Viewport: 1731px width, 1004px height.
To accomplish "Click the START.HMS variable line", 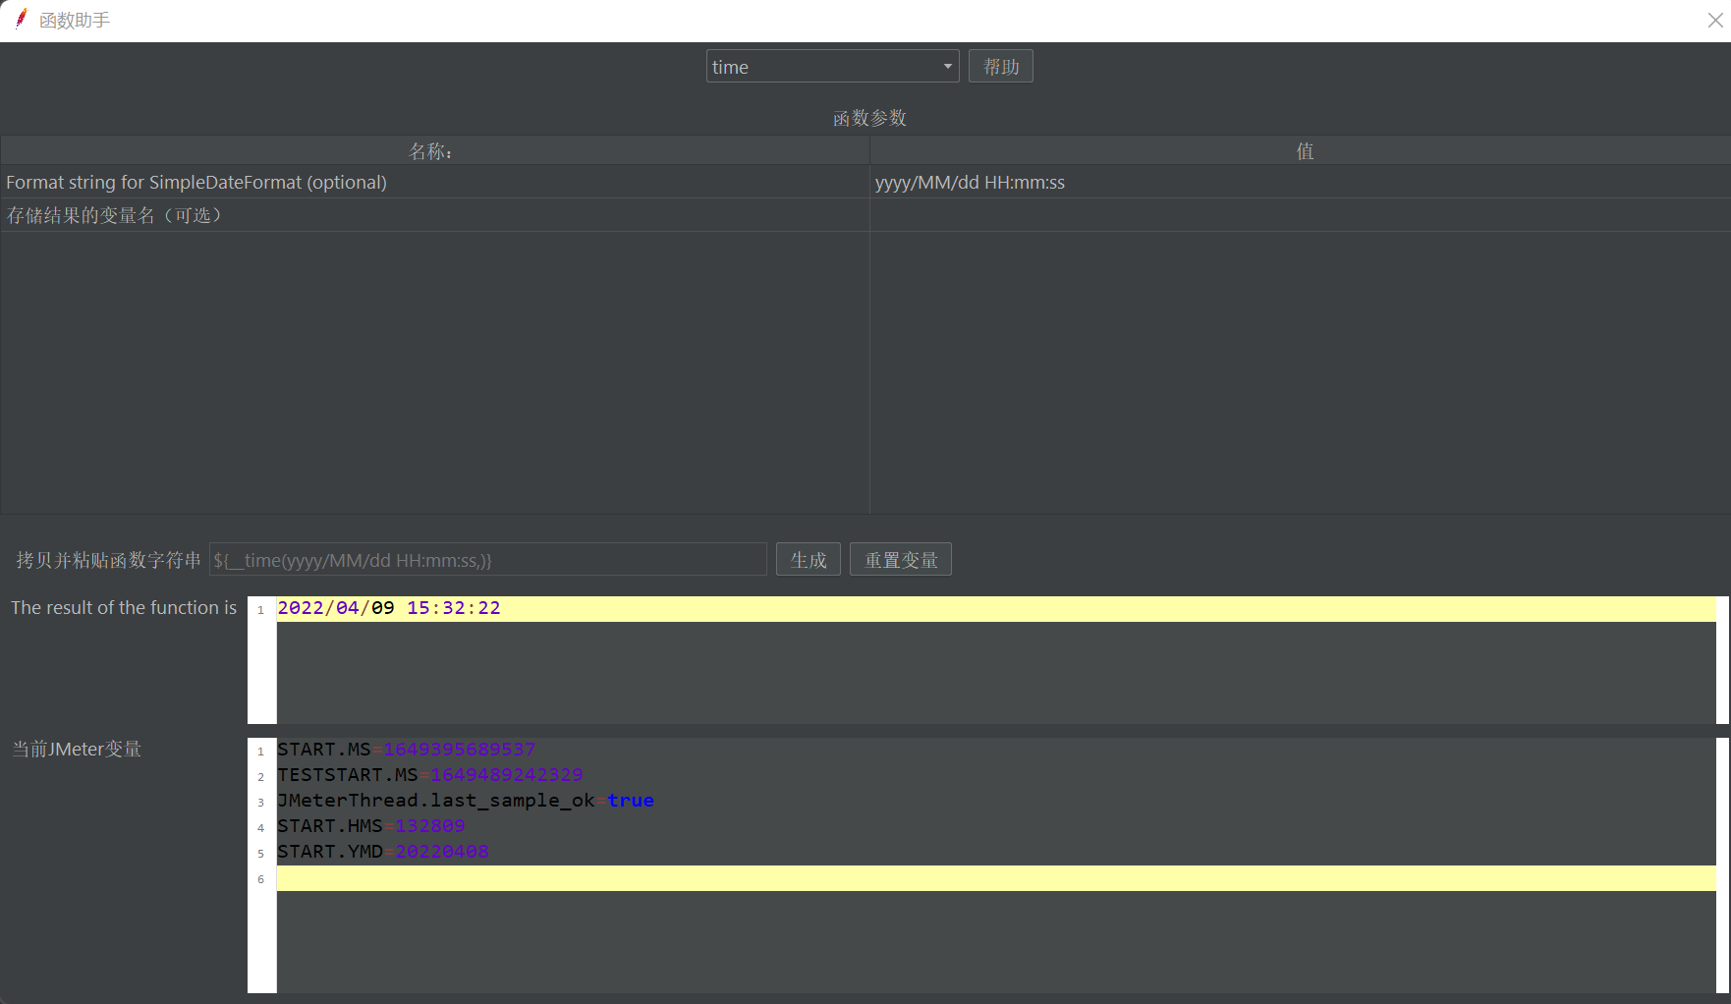I will click(996, 826).
